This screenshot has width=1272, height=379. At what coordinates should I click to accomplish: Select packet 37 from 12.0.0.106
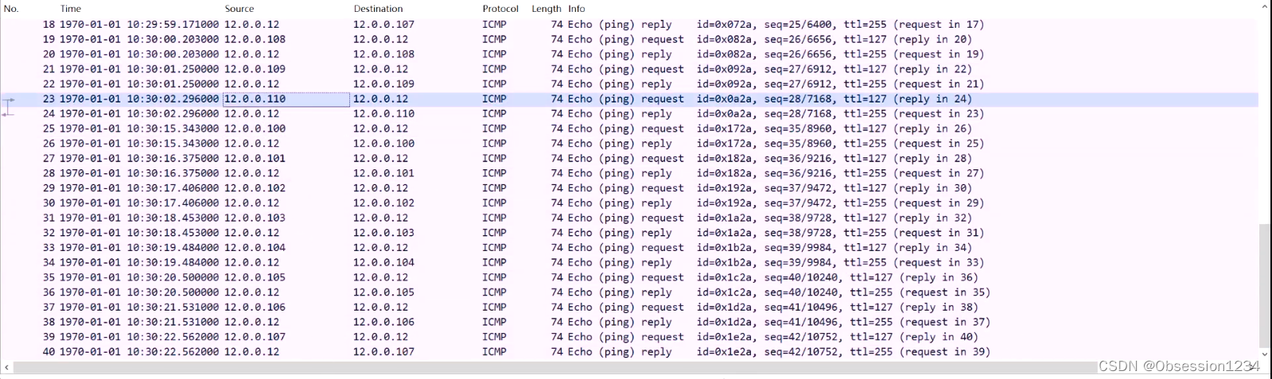coord(629,307)
